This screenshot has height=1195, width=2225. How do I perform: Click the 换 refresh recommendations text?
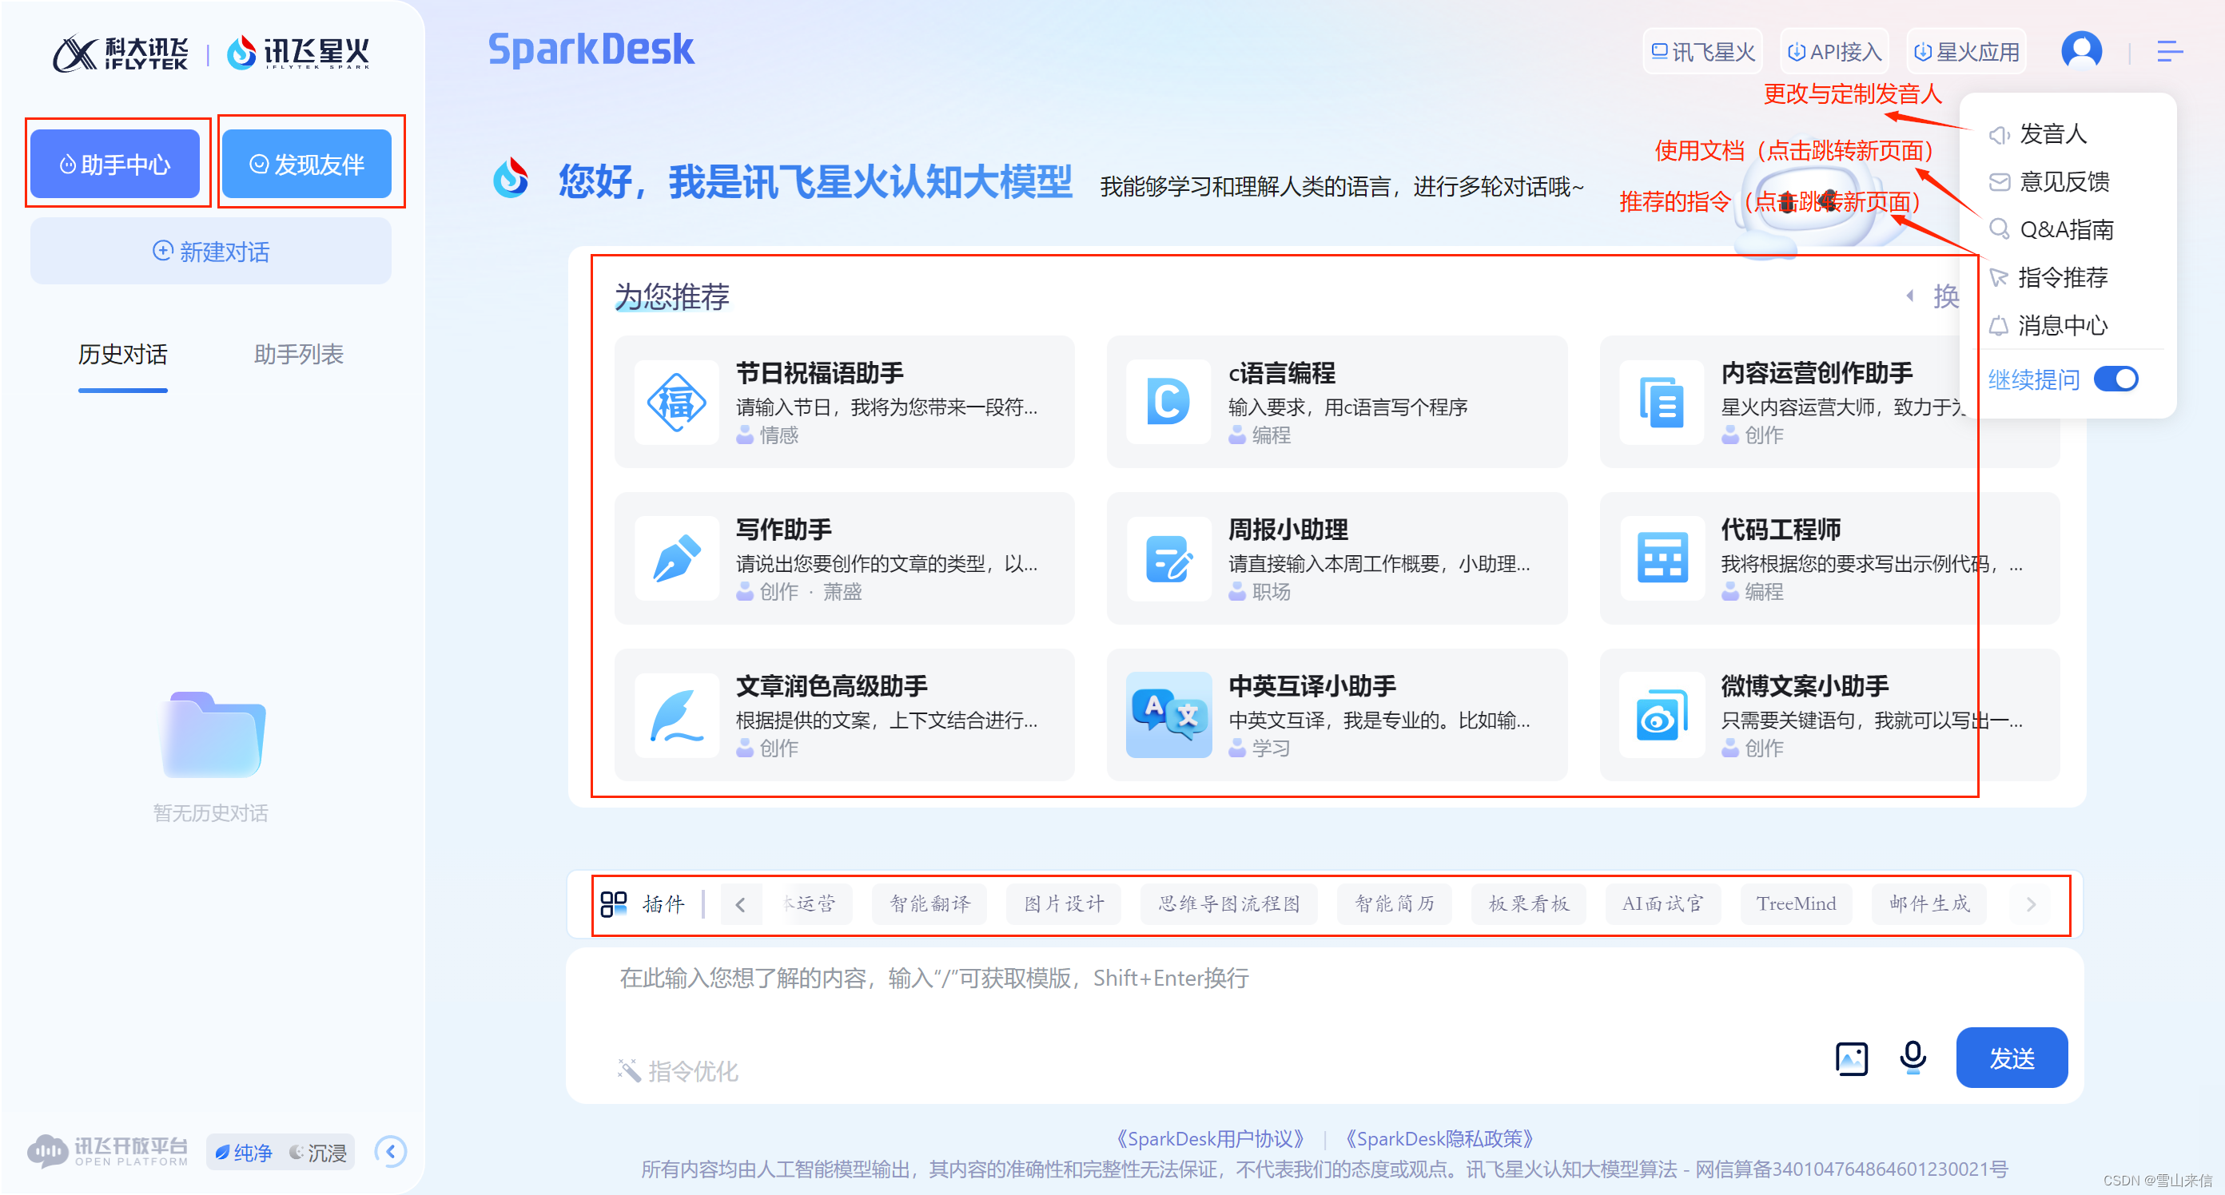[1944, 296]
